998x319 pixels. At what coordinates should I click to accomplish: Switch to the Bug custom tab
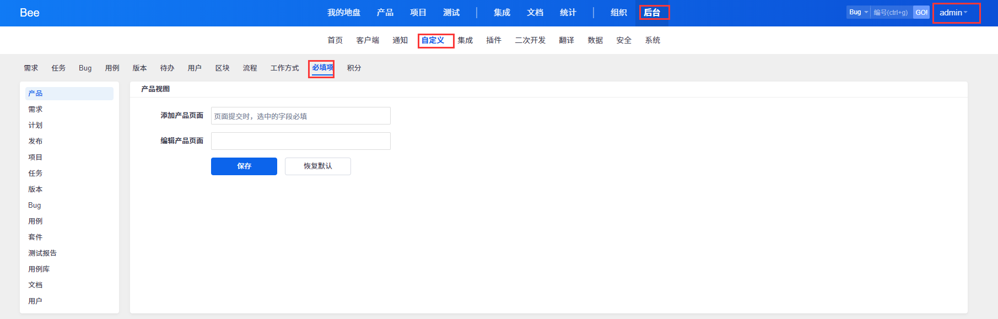85,68
